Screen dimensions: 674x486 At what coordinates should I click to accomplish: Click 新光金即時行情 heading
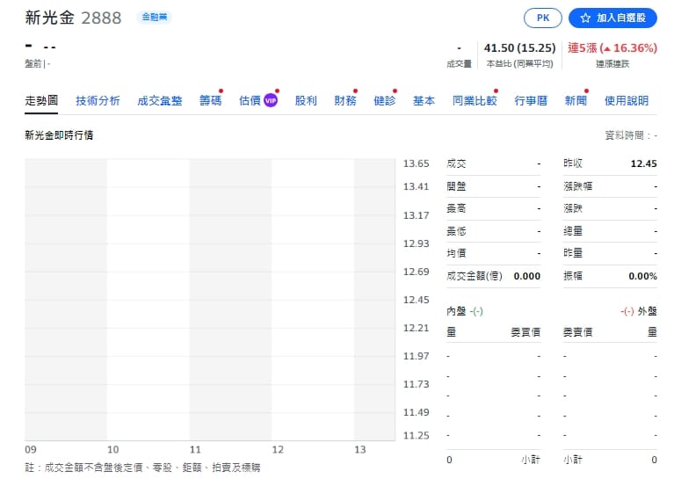59,135
